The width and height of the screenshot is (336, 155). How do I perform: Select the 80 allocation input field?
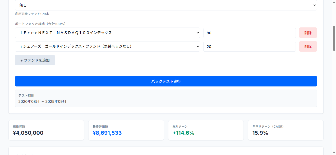[x=250, y=33]
